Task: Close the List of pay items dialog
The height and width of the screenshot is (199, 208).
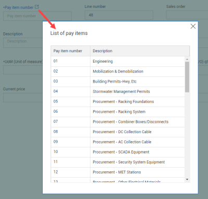Action: click(193, 26)
